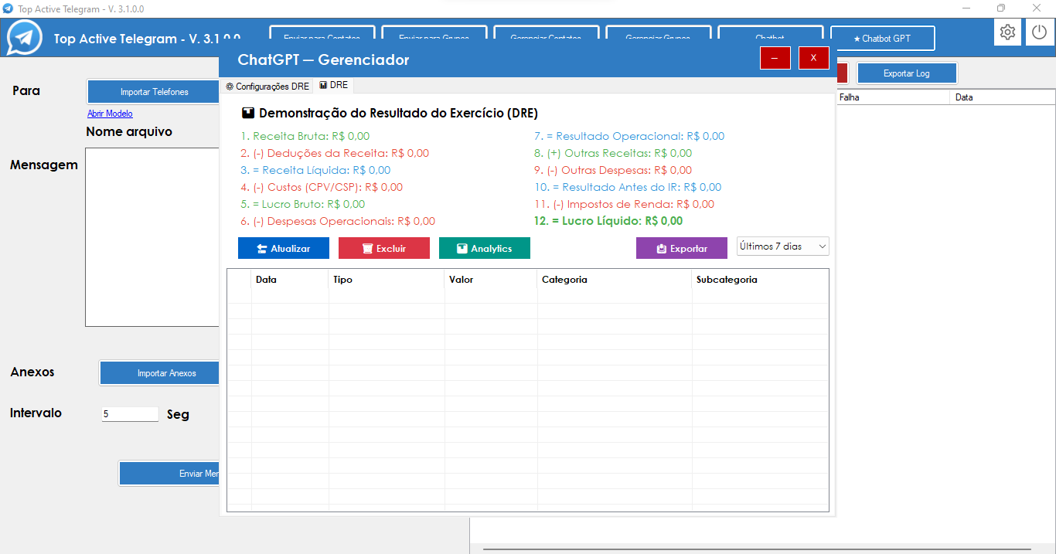Click the Atualizar refresh button
Screen dimensions: 1056x554
click(284, 248)
